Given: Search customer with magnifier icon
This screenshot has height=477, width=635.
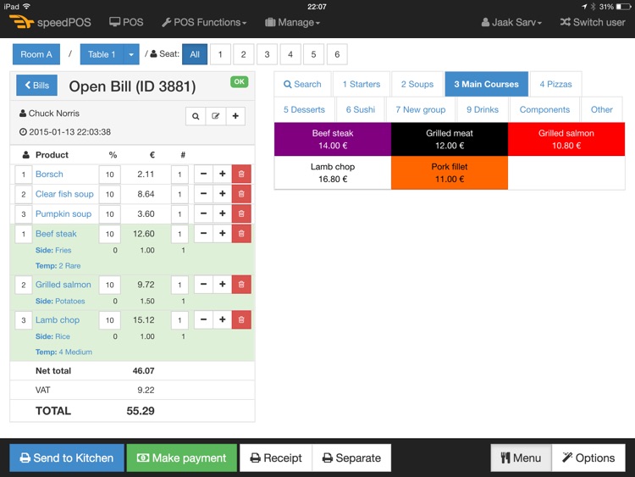Looking at the screenshot, I should pyautogui.click(x=196, y=116).
